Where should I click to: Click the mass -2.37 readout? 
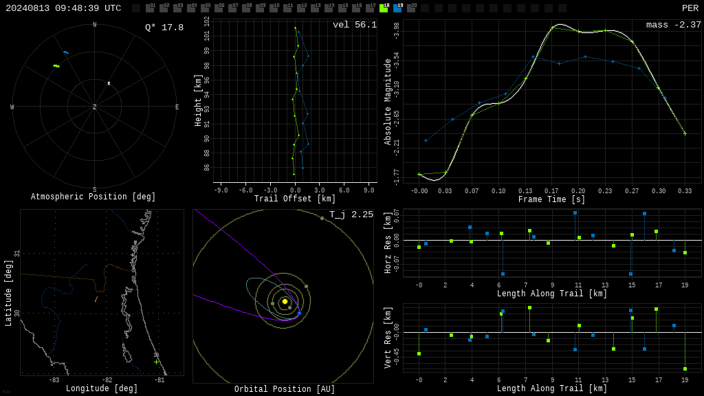pyautogui.click(x=674, y=25)
